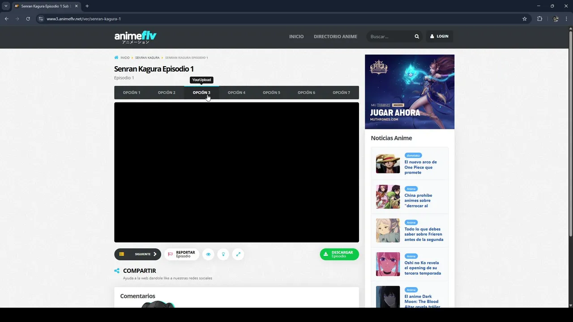Click the 'donotaku' tag on One Piece news
The image size is (573, 322).
[413, 155]
